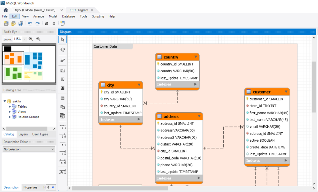Click the zoom in magnifier icon
The width and height of the screenshot is (318, 192).
coord(31,39)
